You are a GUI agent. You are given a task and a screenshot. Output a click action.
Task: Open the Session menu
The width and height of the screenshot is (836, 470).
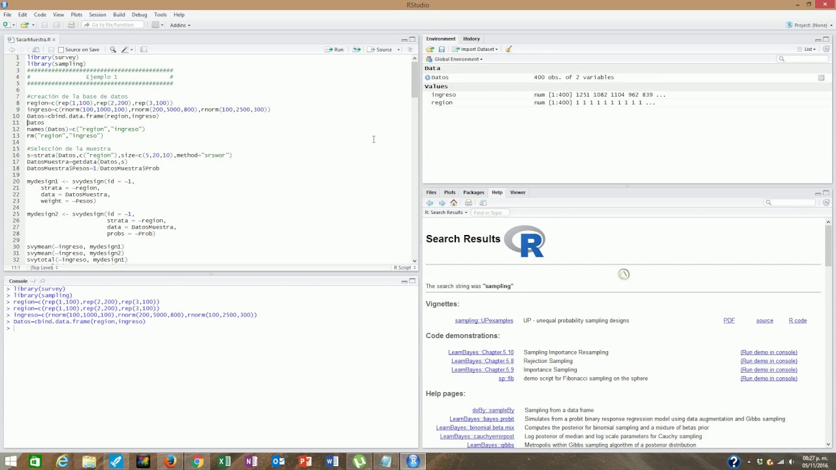click(x=97, y=14)
